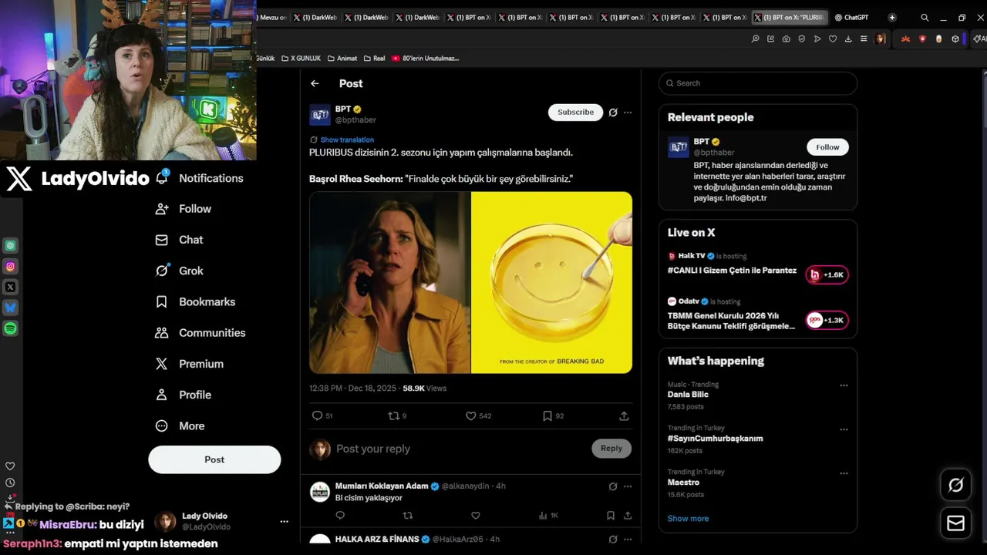Open the Rhea Seehorn image

pyautogui.click(x=389, y=283)
